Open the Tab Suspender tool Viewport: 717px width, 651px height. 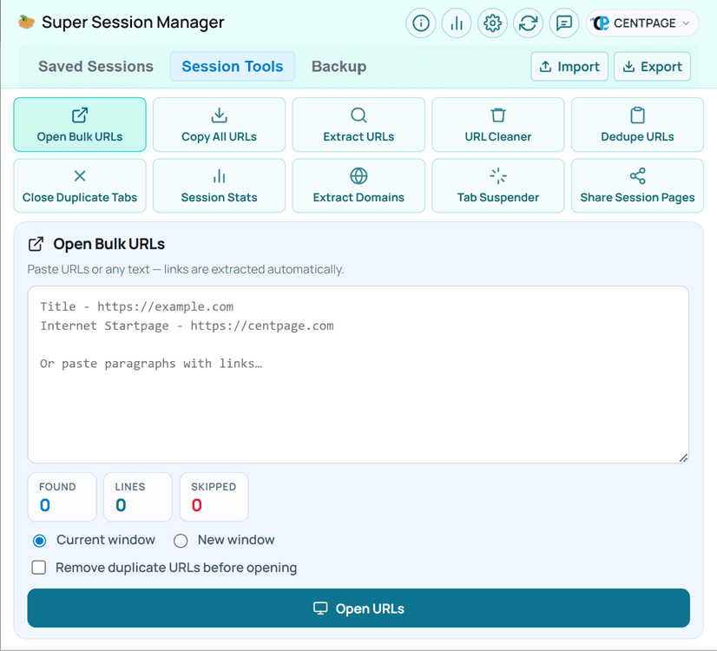pyautogui.click(x=498, y=186)
